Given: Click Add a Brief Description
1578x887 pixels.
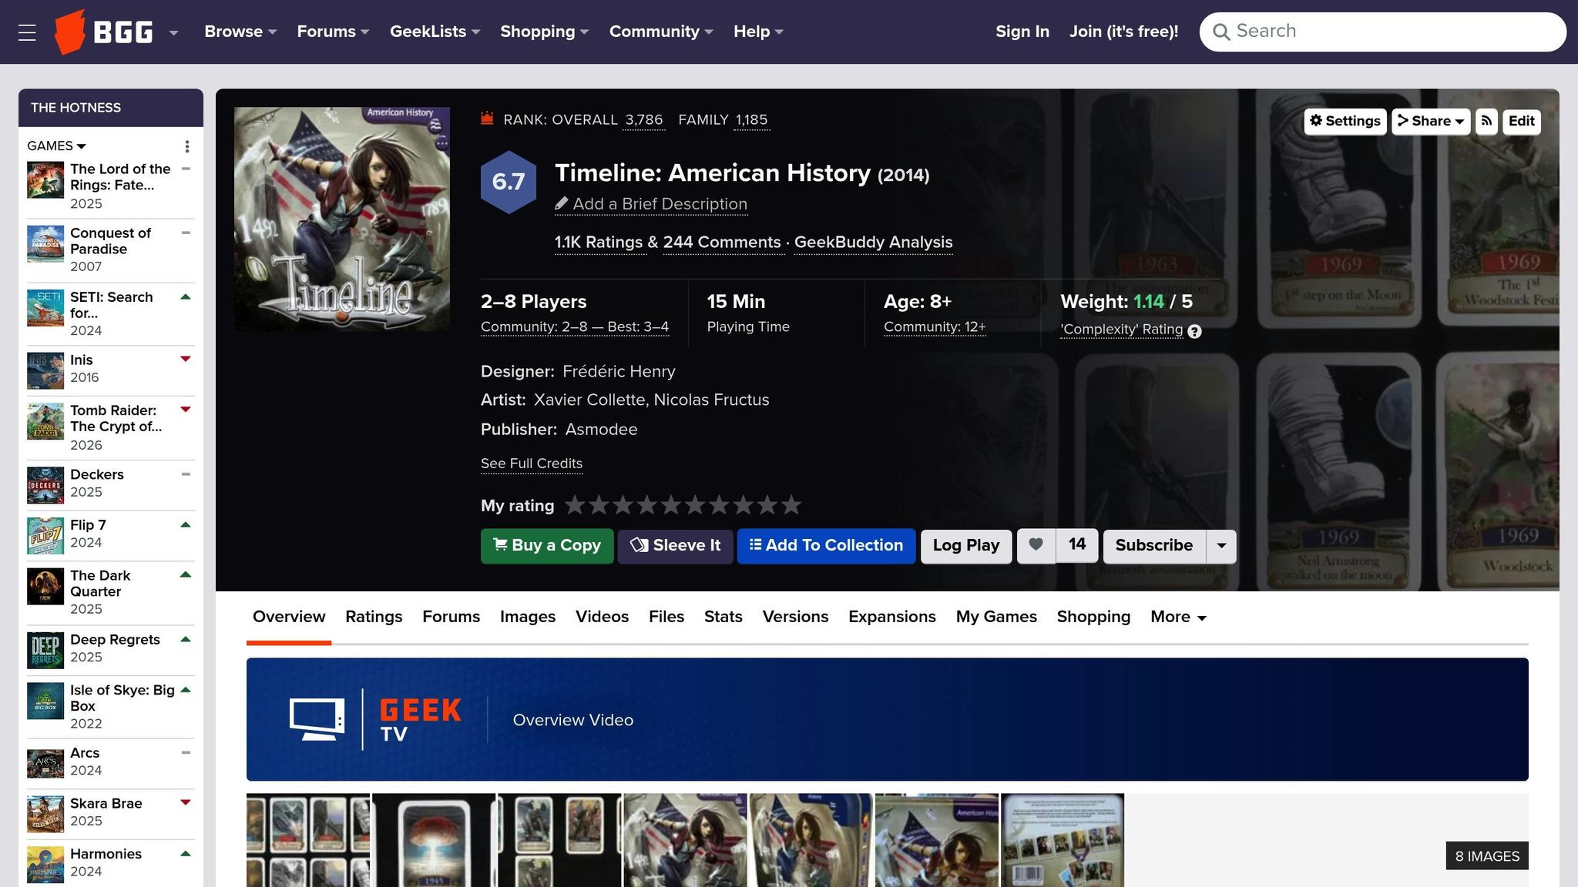Looking at the screenshot, I should click(x=651, y=204).
